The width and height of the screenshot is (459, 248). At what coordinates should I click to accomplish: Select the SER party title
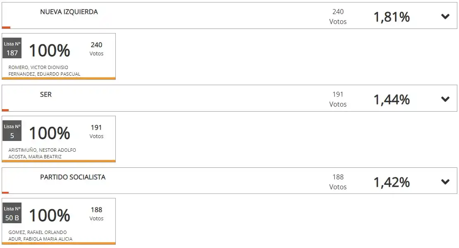click(x=46, y=95)
